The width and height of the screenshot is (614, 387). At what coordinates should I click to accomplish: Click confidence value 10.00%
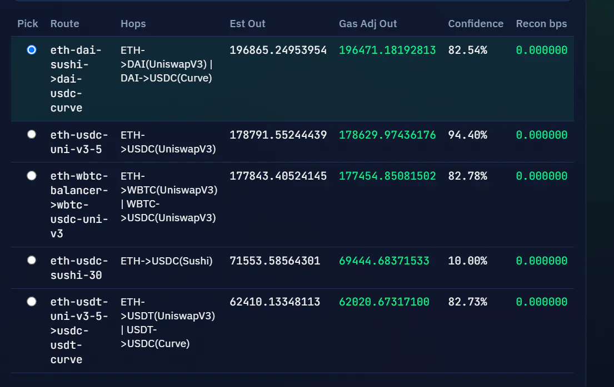pos(467,261)
